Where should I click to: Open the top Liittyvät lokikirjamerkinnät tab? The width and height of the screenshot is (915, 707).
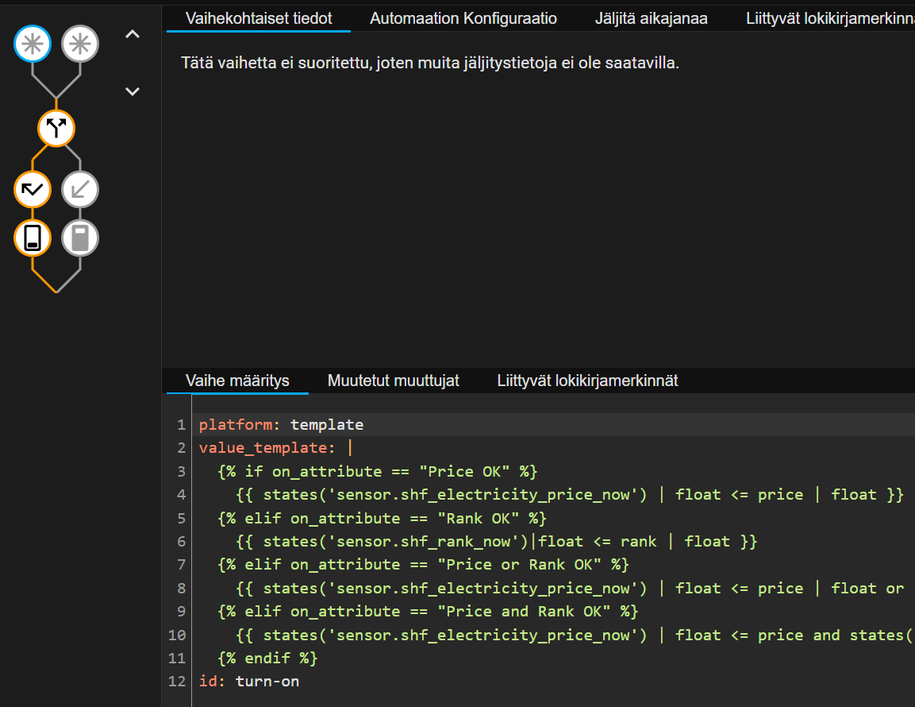(x=829, y=18)
